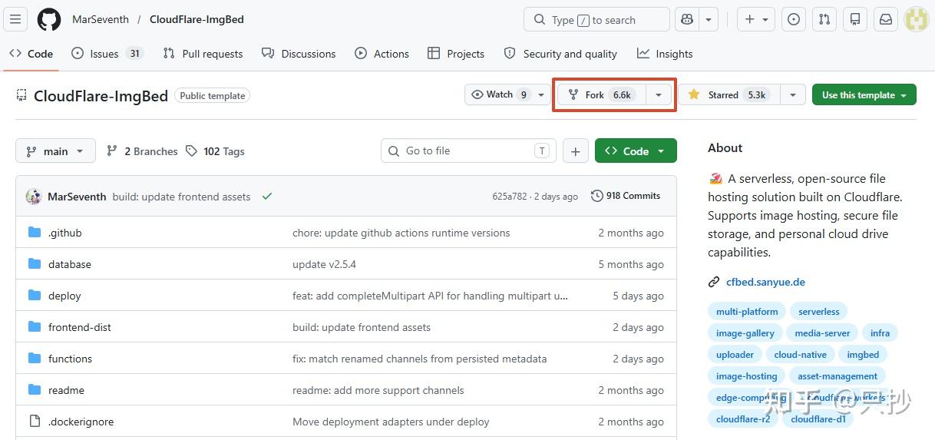Open the MarSeventh owner link

(101, 19)
